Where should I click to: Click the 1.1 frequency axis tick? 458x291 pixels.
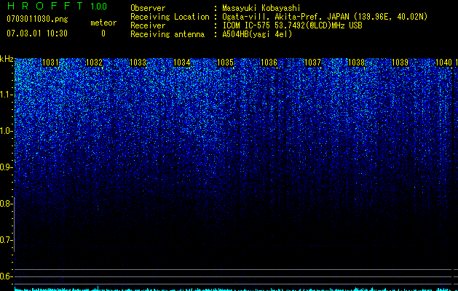6,95
